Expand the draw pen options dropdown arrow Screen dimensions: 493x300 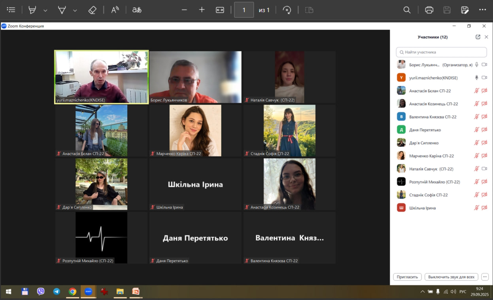75,10
